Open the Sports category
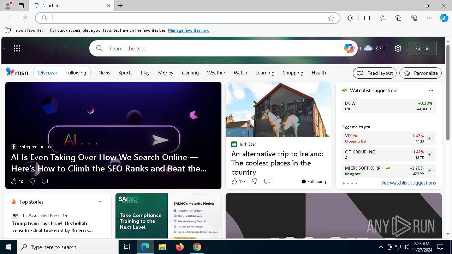452x254 pixels. [125, 73]
